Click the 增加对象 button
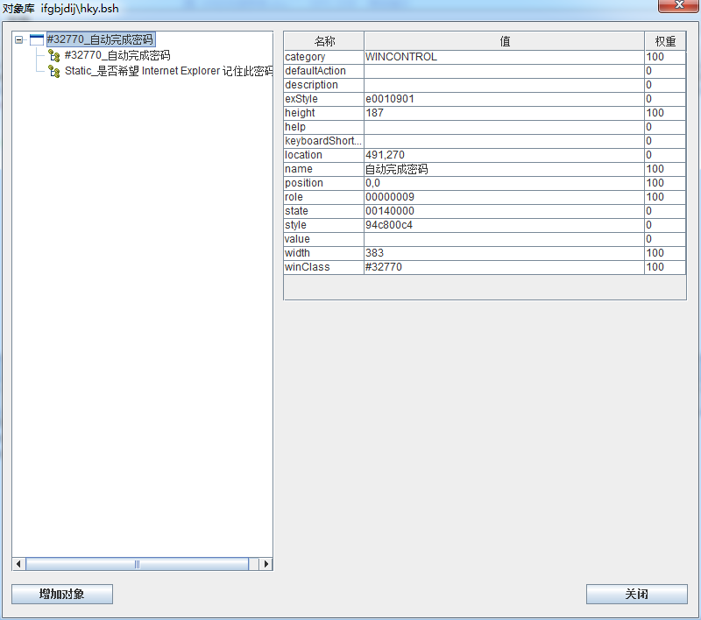 pyautogui.click(x=62, y=594)
